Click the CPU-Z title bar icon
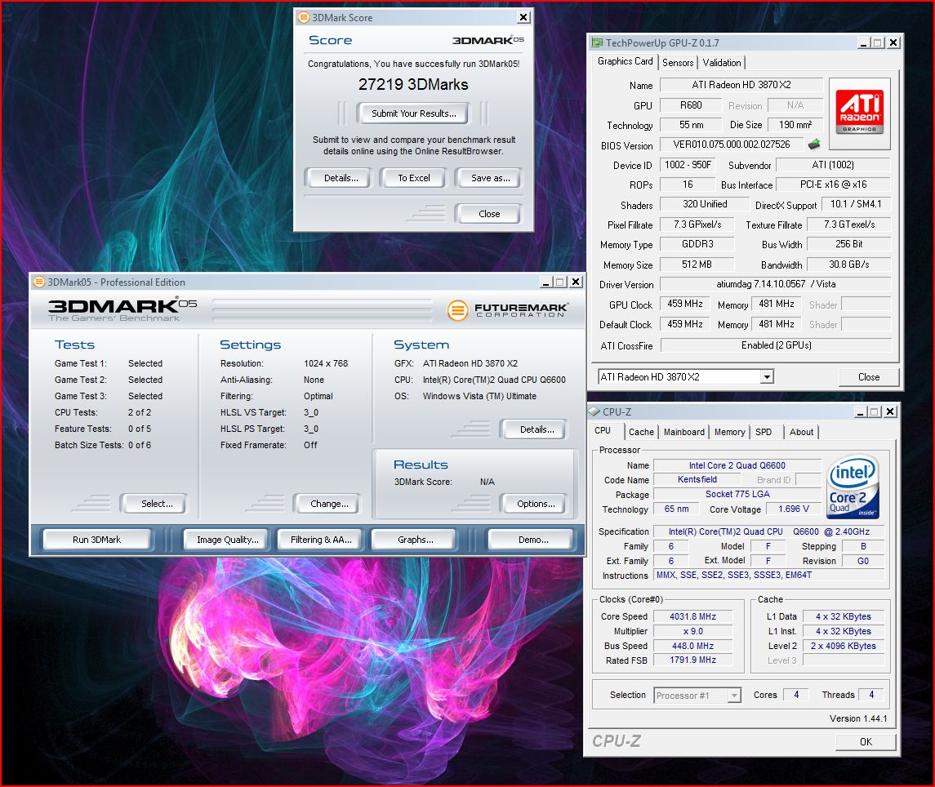Screen dimensions: 935x787 [x=594, y=412]
